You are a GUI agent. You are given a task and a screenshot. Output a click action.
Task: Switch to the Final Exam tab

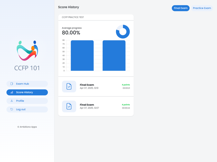point(181,8)
